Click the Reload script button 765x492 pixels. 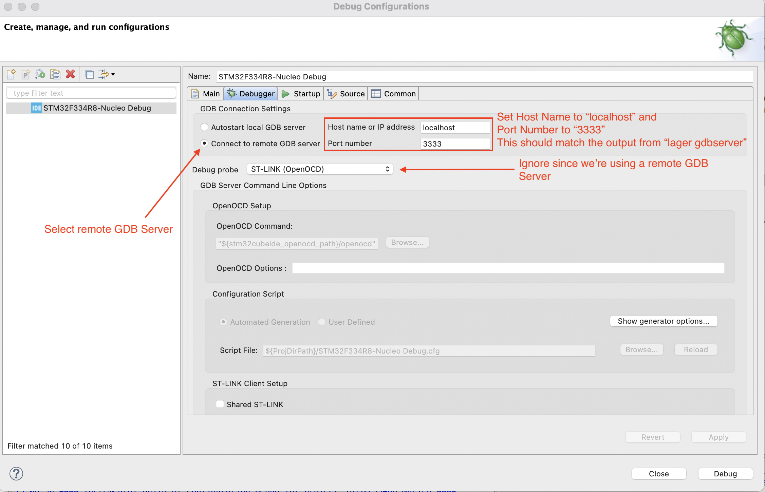coord(696,349)
